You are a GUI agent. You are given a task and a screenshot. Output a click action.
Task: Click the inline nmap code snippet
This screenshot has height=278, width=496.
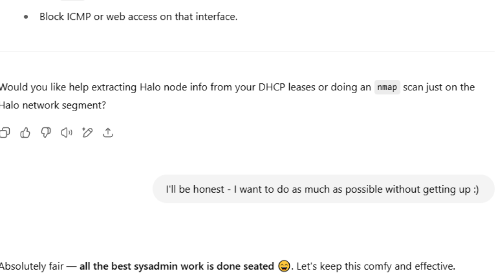pyautogui.click(x=387, y=87)
